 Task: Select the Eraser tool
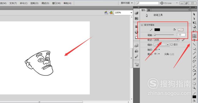coord(194,79)
